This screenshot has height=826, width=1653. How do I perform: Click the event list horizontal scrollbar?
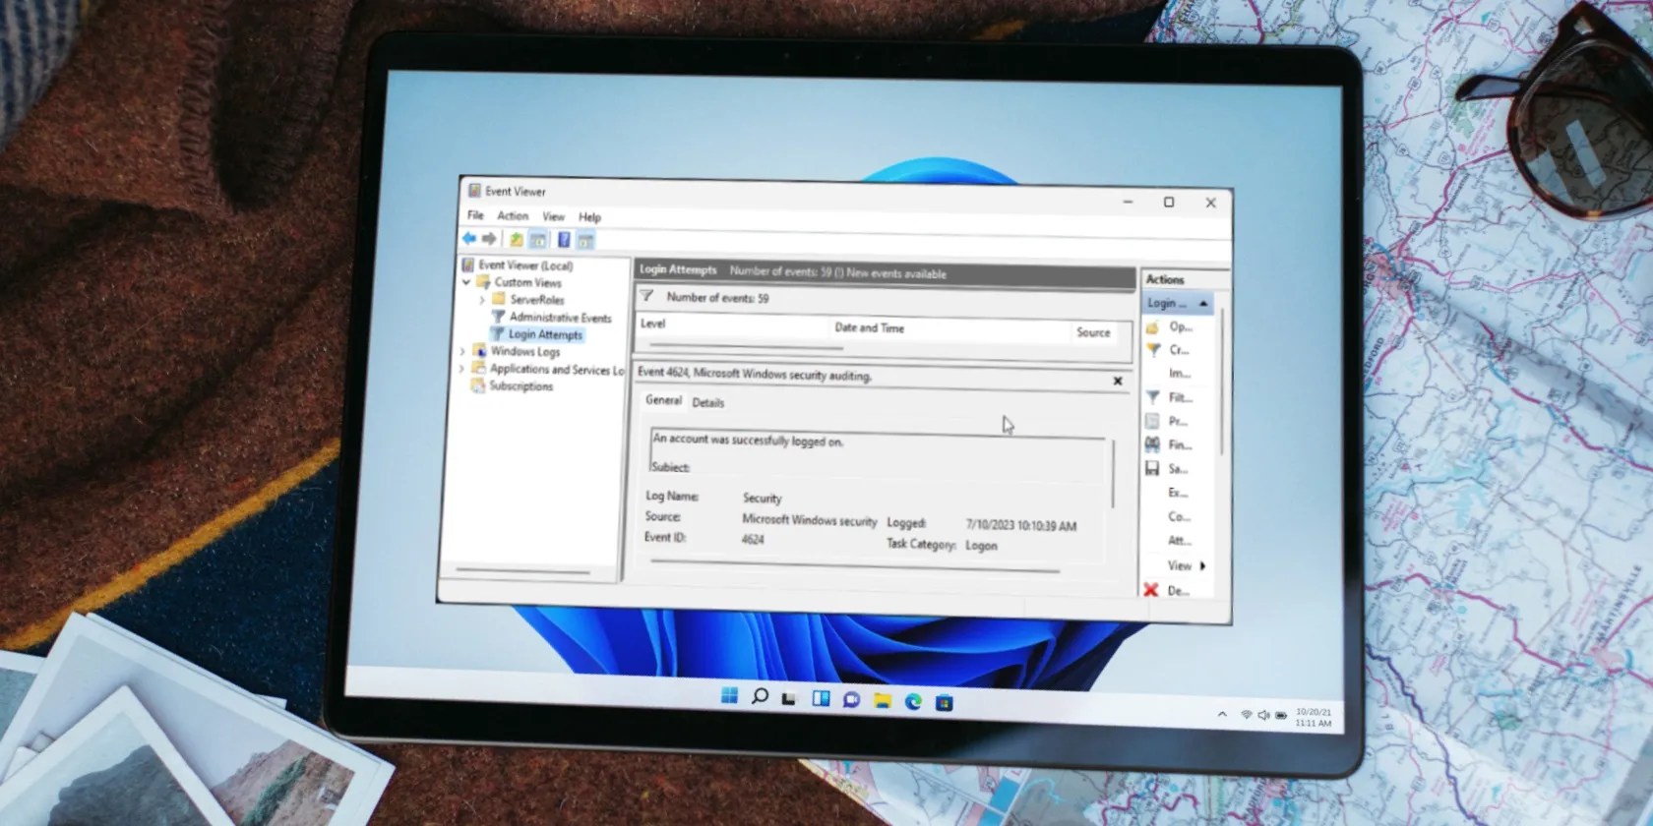coord(745,346)
